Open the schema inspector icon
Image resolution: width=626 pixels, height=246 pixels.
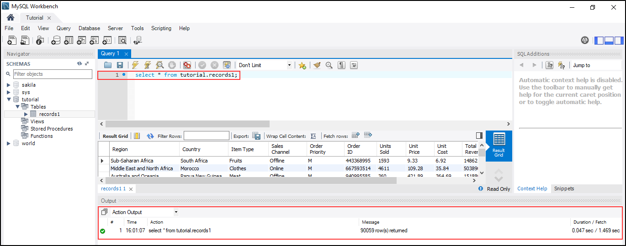(x=40, y=41)
